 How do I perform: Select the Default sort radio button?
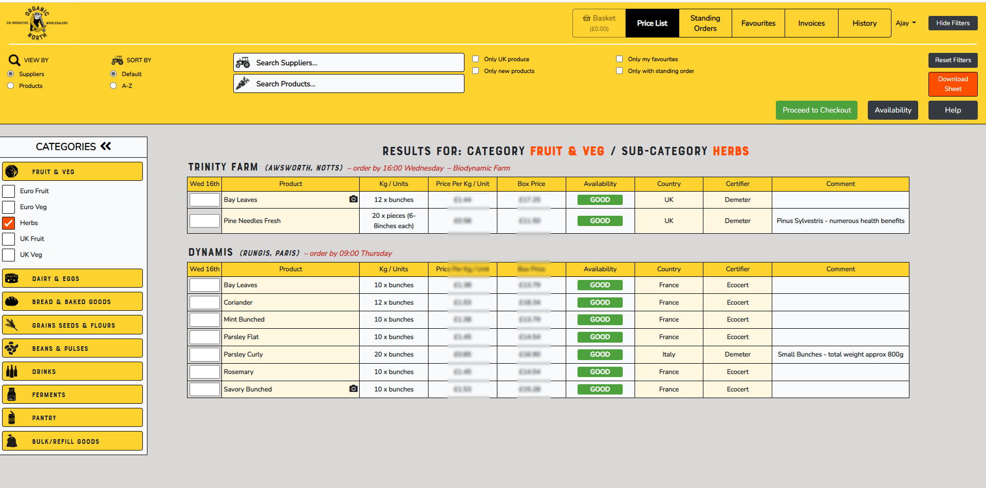(x=114, y=74)
